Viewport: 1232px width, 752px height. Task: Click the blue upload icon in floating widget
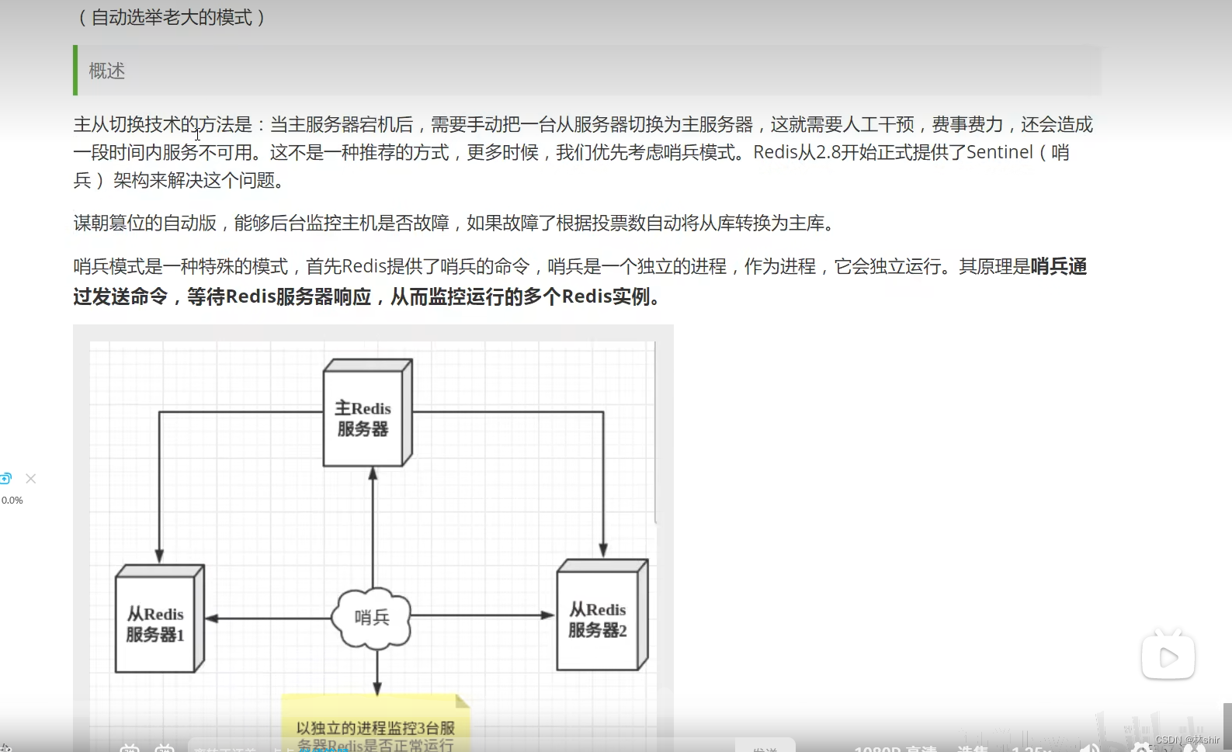pos(5,478)
